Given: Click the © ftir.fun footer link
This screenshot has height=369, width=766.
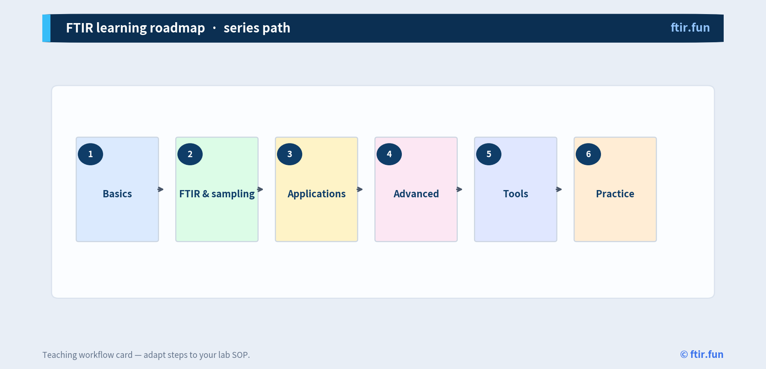Looking at the screenshot, I should tap(701, 354).
